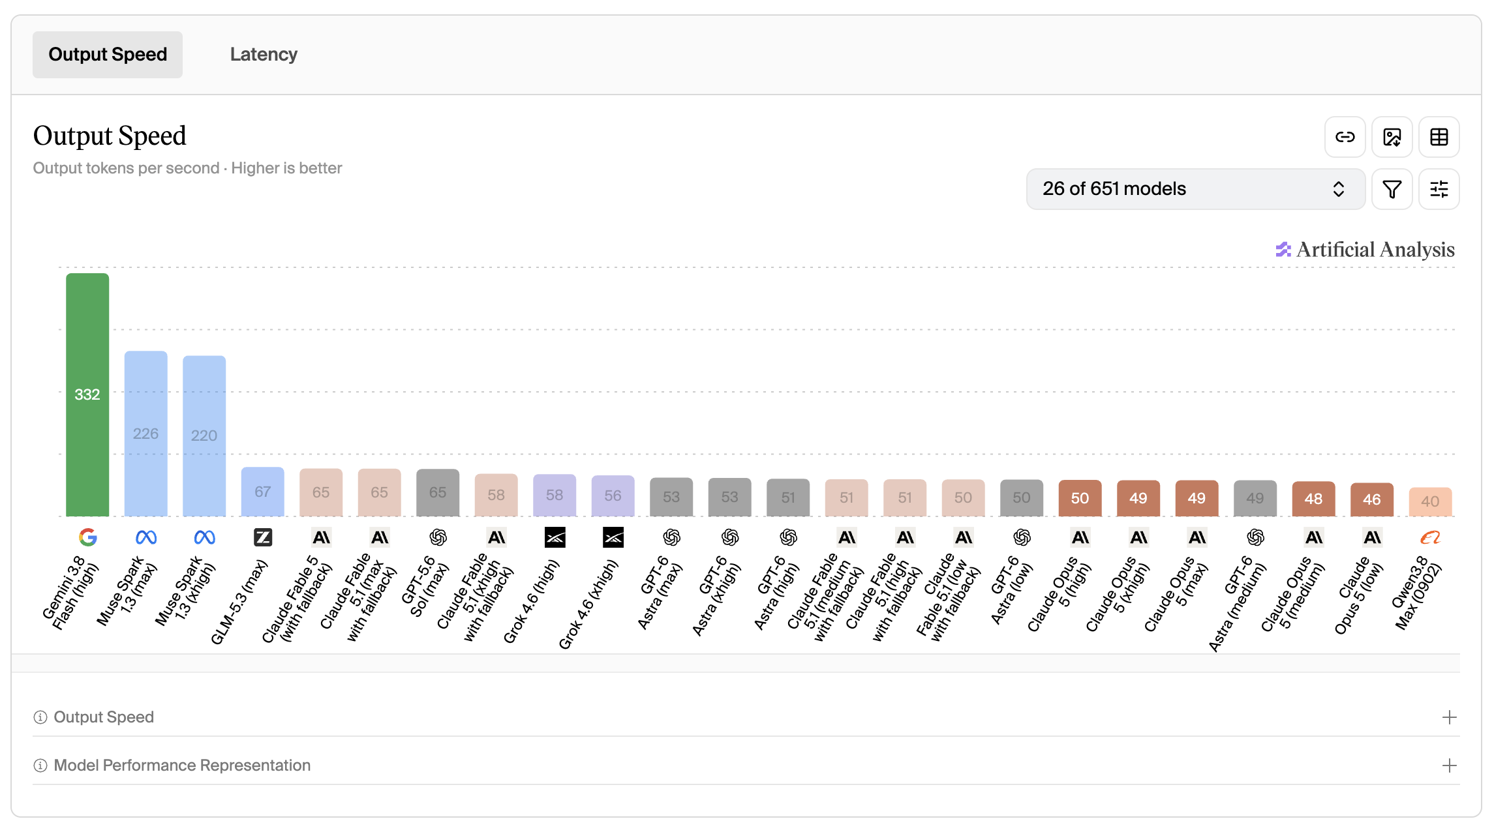Select the GLM-5.3 (max) bar showing 67
Screen dimensions: 1494x832
click(263, 492)
